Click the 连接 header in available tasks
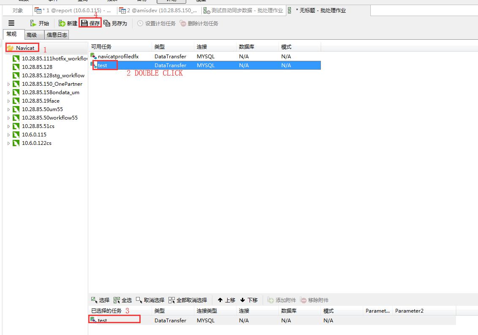The image size is (478, 335). (x=215, y=46)
